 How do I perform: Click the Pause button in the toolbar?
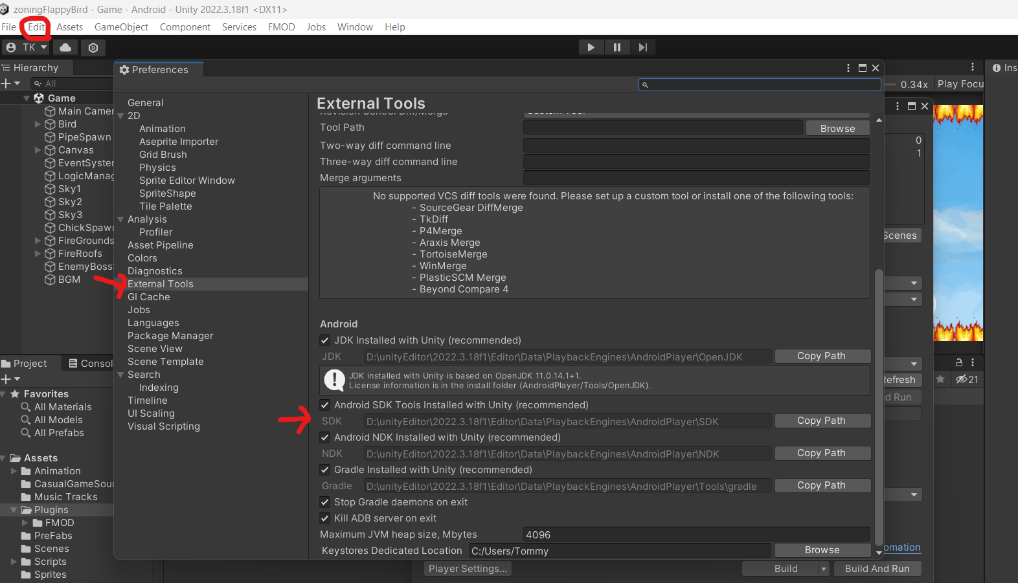click(616, 47)
